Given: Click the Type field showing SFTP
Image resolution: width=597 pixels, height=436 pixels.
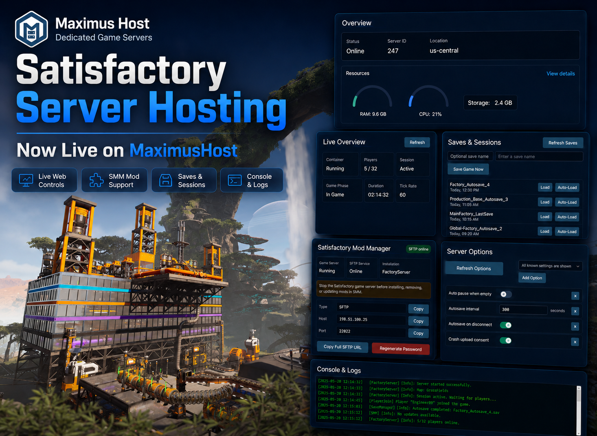Looking at the screenshot, I should [x=371, y=307].
